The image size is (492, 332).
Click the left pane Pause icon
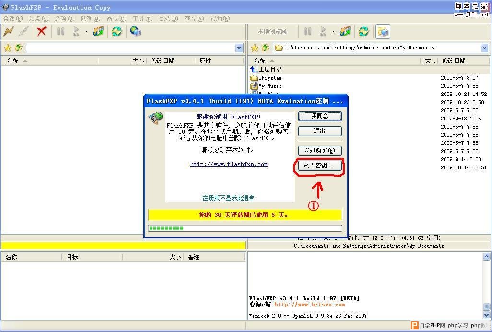(x=60, y=31)
